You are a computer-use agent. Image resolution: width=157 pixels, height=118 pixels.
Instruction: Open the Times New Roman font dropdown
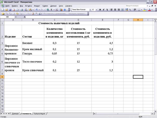point(90,10)
